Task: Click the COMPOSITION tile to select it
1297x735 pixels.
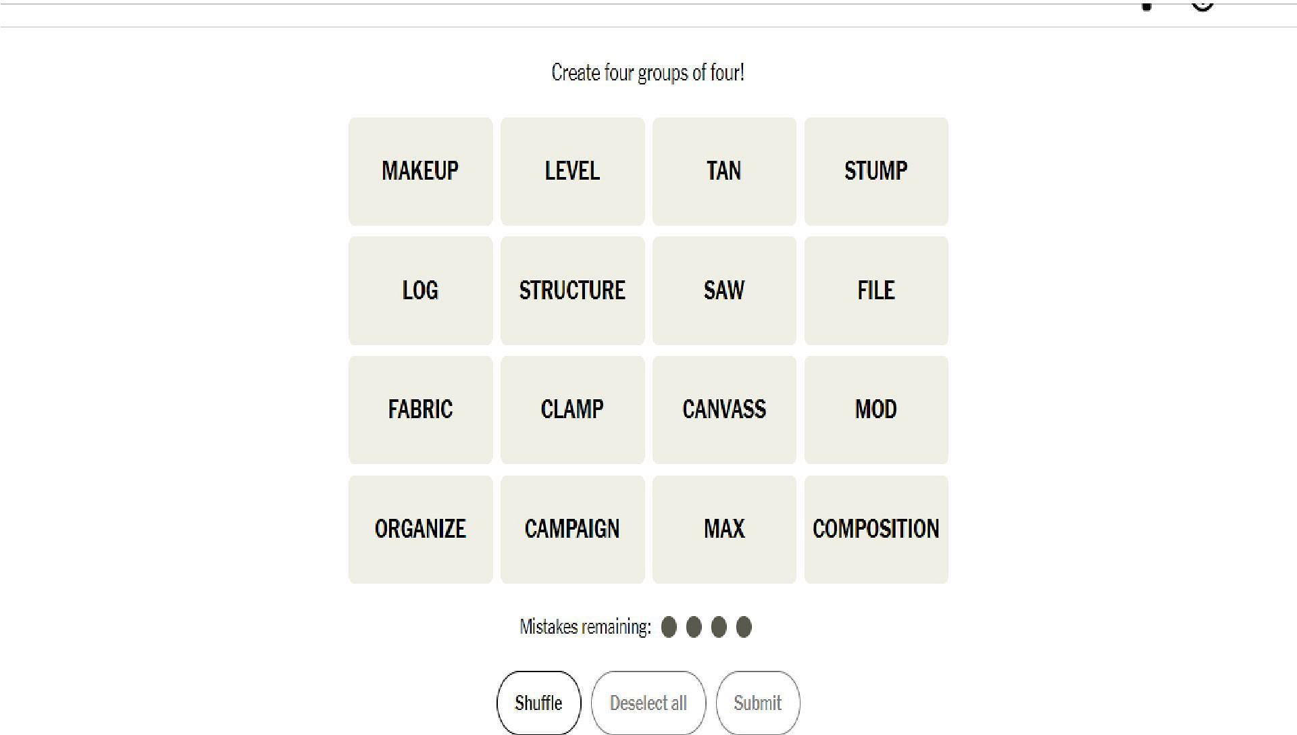Action: [875, 528]
